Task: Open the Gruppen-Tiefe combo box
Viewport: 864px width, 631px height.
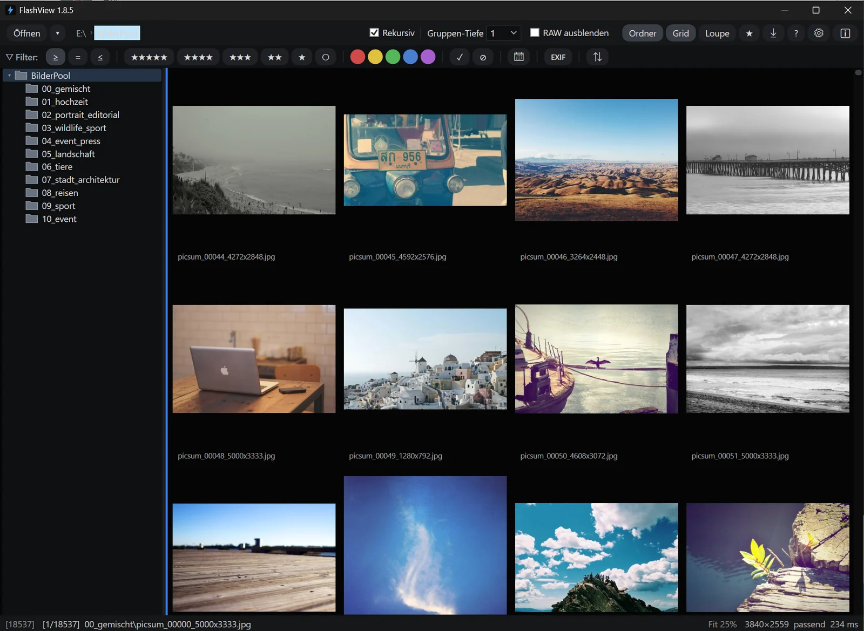Action: (x=503, y=33)
